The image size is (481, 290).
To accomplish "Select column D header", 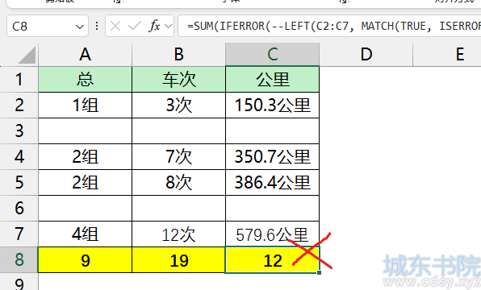I will click(x=366, y=55).
